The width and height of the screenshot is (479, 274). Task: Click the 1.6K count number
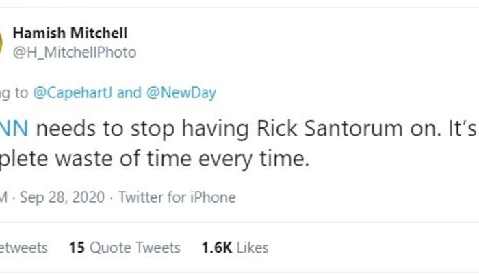click(218, 247)
